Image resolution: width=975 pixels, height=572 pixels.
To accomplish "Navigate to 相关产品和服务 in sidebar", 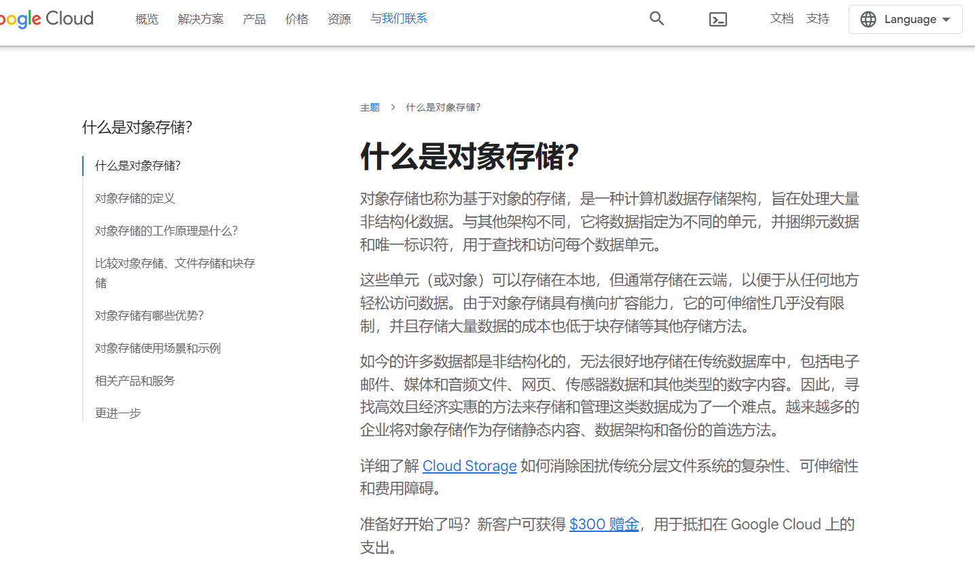I will click(x=135, y=381).
